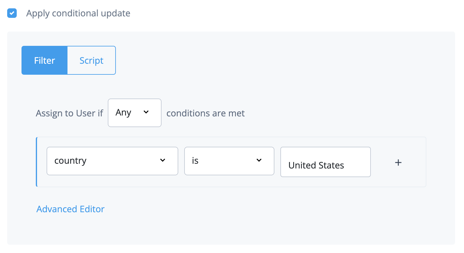Click the blue accent bar beside the condition
464x253 pixels.
pos(36,162)
